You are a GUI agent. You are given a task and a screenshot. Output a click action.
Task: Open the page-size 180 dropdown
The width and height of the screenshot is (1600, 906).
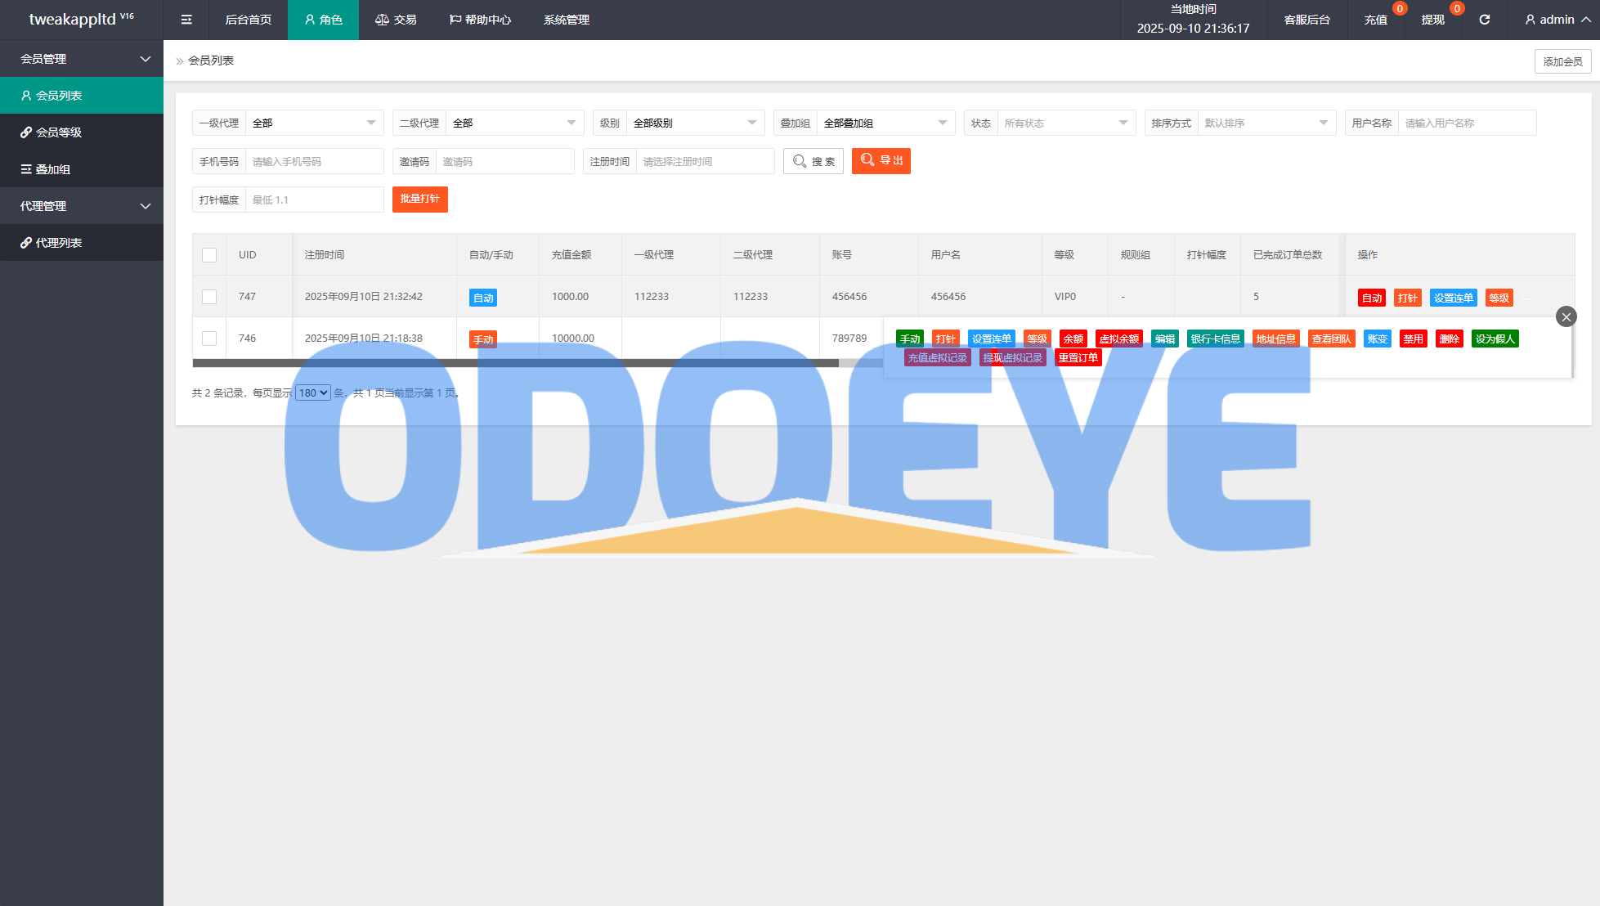click(313, 393)
